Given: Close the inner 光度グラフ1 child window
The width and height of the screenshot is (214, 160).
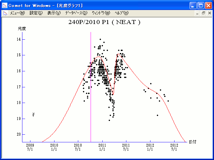Looking at the screenshot, I should click(x=209, y=13).
